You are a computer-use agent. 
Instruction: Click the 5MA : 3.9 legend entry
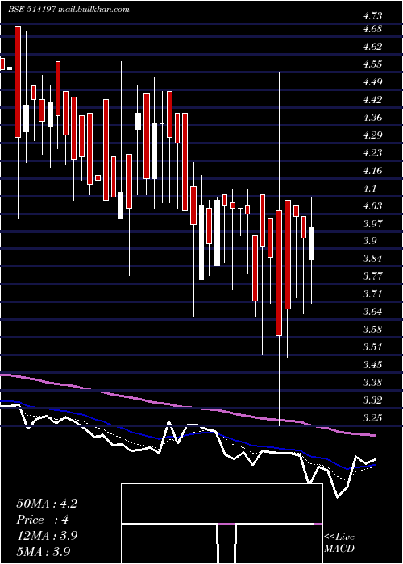click(x=44, y=551)
